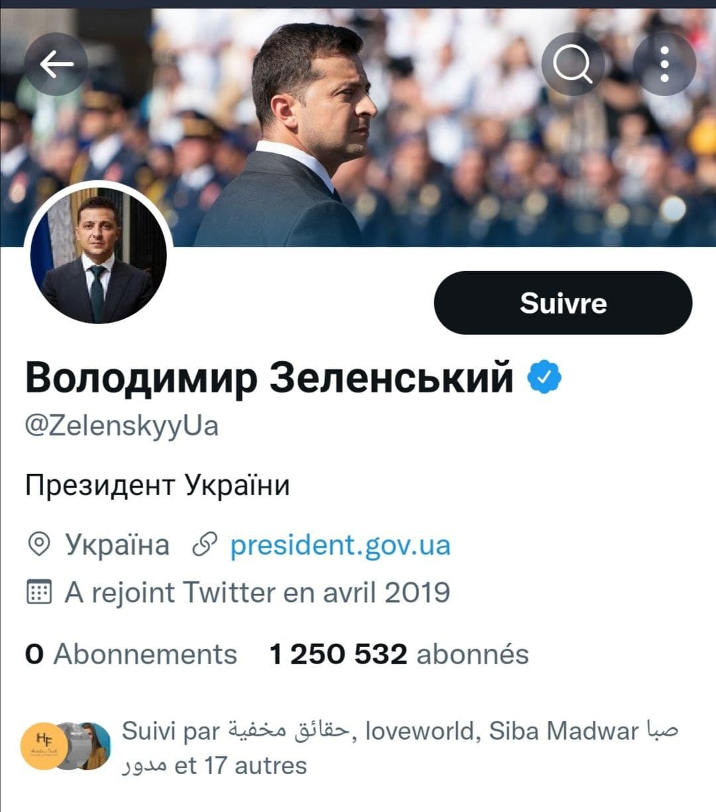Open the president.gov.ua website link
The width and height of the screenshot is (716, 812).
tap(340, 545)
